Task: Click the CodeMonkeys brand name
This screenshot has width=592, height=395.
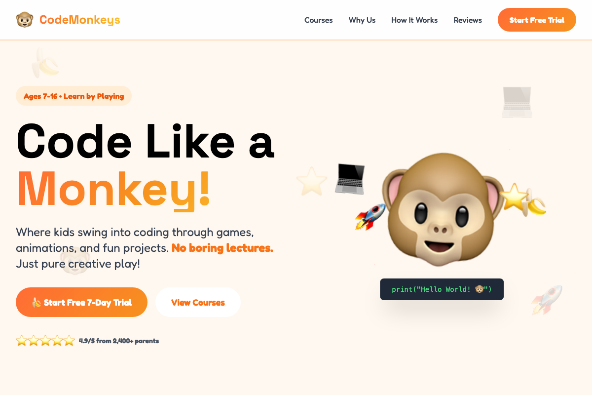Action: tap(80, 20)
